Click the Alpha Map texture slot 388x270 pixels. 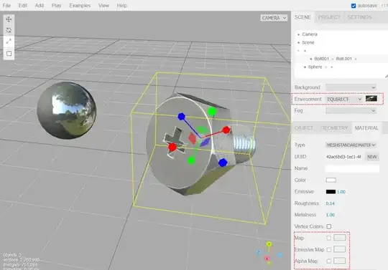click(x=340, y=261)
